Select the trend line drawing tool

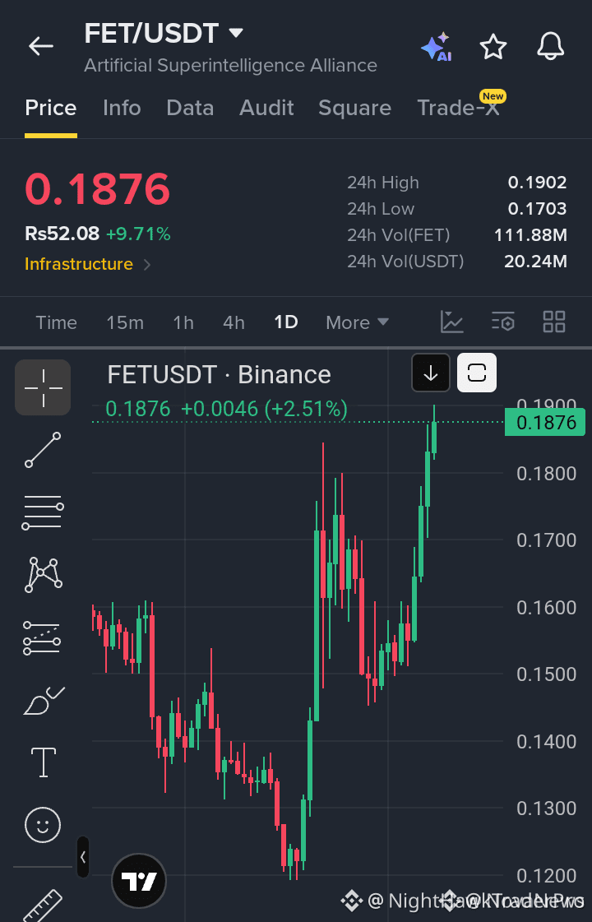point(43,450)
